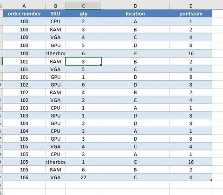Select the location cell E for order 100

pos(135,53)
